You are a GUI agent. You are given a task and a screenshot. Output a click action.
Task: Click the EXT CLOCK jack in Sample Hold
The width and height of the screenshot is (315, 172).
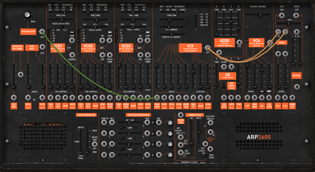tap(181, 152)
